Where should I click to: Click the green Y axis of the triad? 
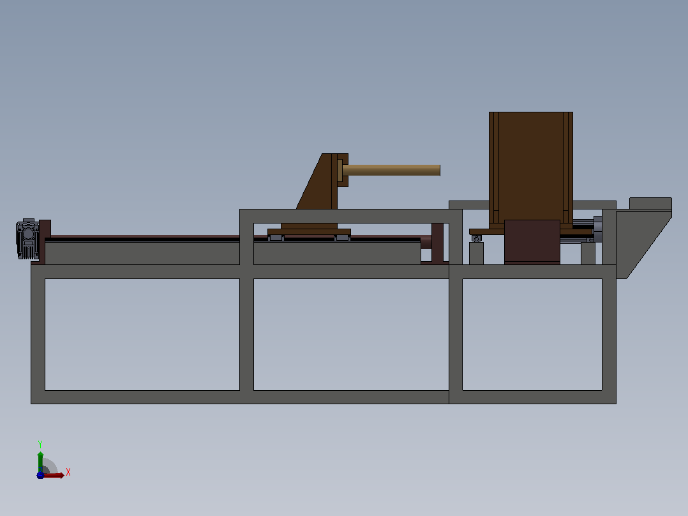[40, 461]
